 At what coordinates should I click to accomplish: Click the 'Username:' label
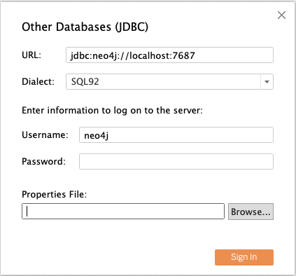(x=45, y=135)
